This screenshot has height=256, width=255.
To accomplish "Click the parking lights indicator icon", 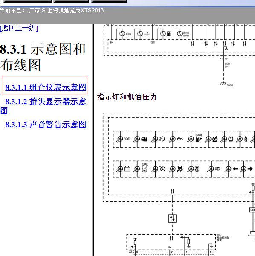I will click(x=127, y=139).
